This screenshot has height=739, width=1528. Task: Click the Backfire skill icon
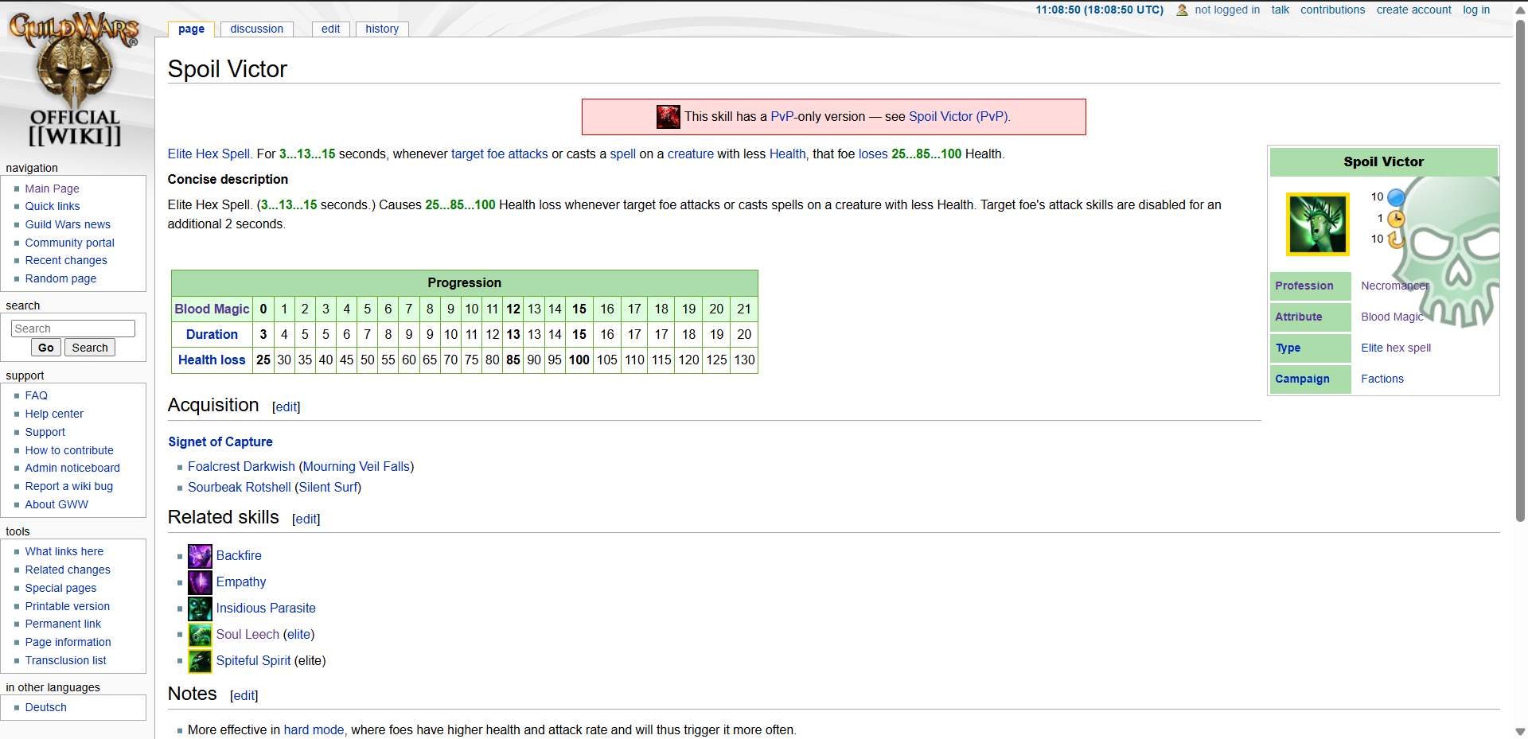200,556
